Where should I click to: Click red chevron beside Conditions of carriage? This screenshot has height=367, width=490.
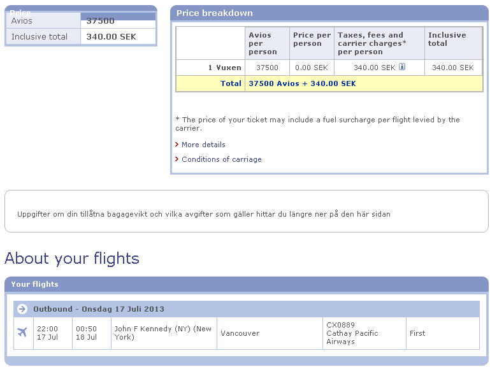pyautogui.click(x=177, y=159)
